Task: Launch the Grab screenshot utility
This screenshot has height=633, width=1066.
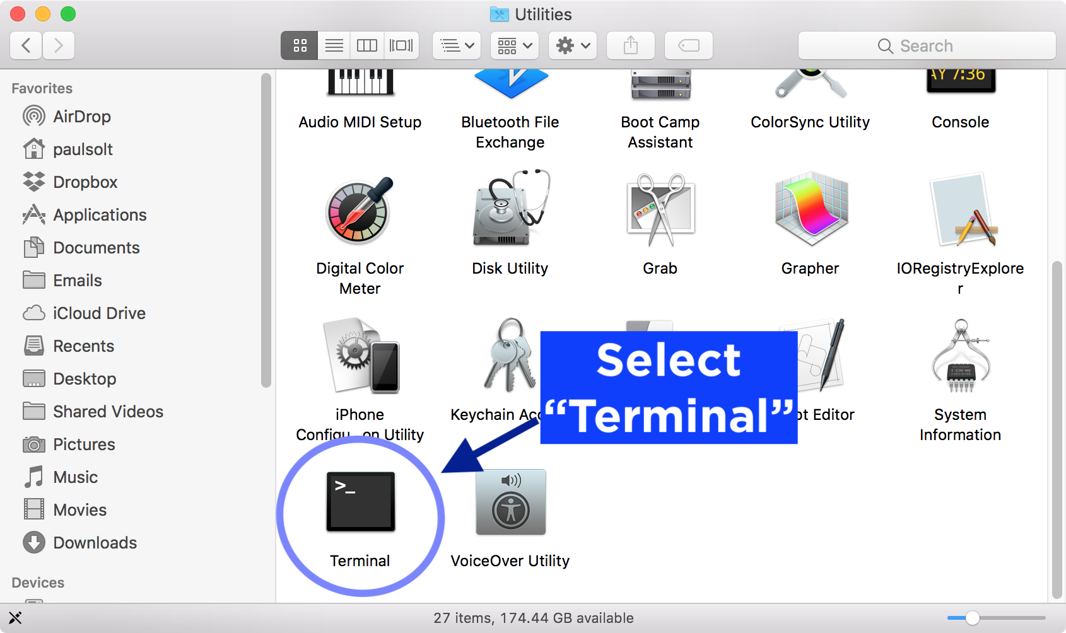Action: [x=660, y=208]
